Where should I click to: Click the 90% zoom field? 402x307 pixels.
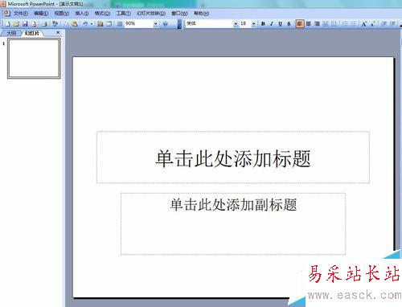[138, 24]
